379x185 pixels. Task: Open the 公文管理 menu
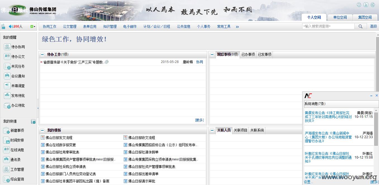pos(70,26)
